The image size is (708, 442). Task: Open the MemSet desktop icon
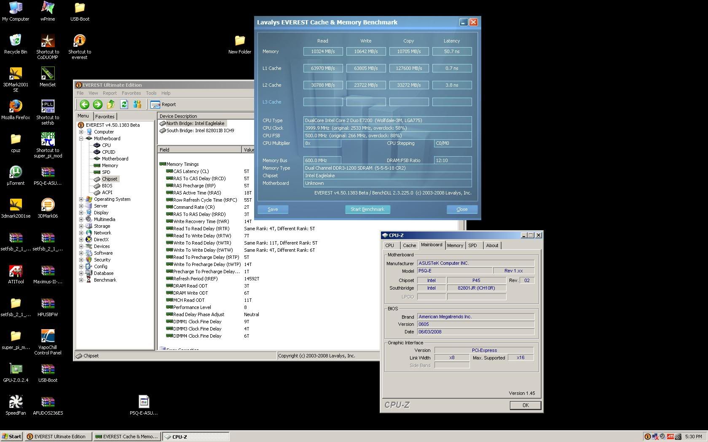[x=48, y=77]
